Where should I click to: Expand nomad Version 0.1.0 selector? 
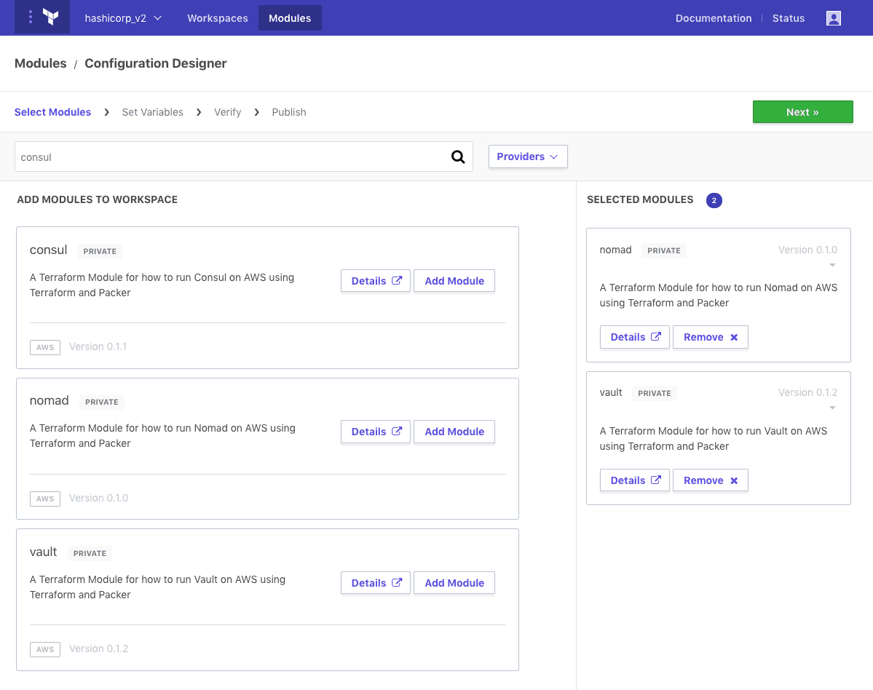(x=832, y=265)
